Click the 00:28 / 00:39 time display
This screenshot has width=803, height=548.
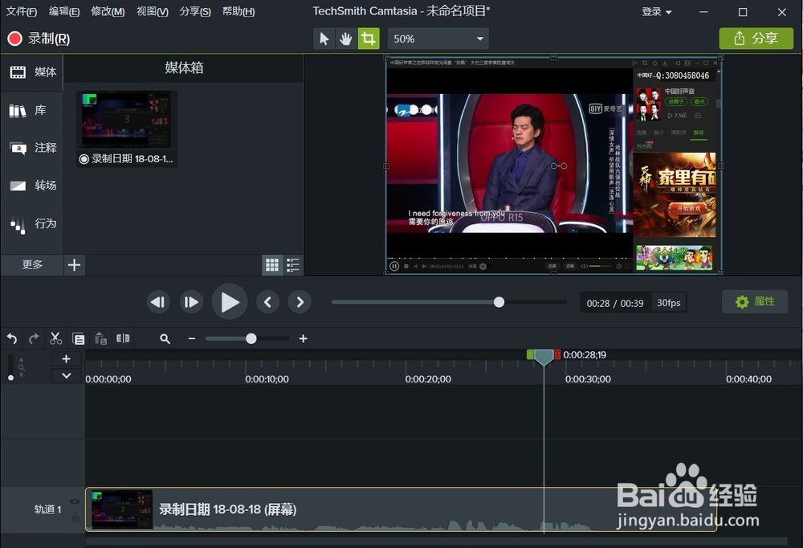615,303
